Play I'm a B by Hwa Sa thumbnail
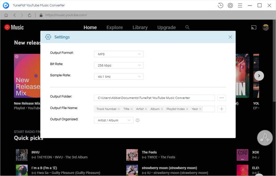 (x=22, y=170)
